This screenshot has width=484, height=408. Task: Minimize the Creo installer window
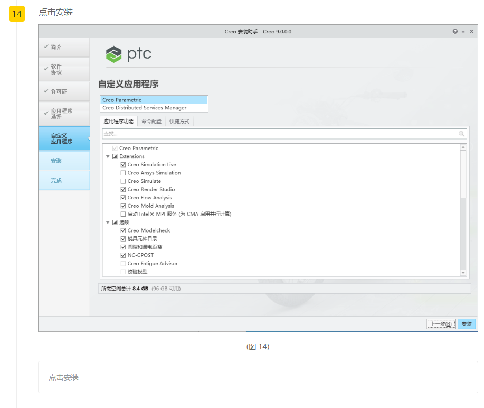[x=463, y=32]
